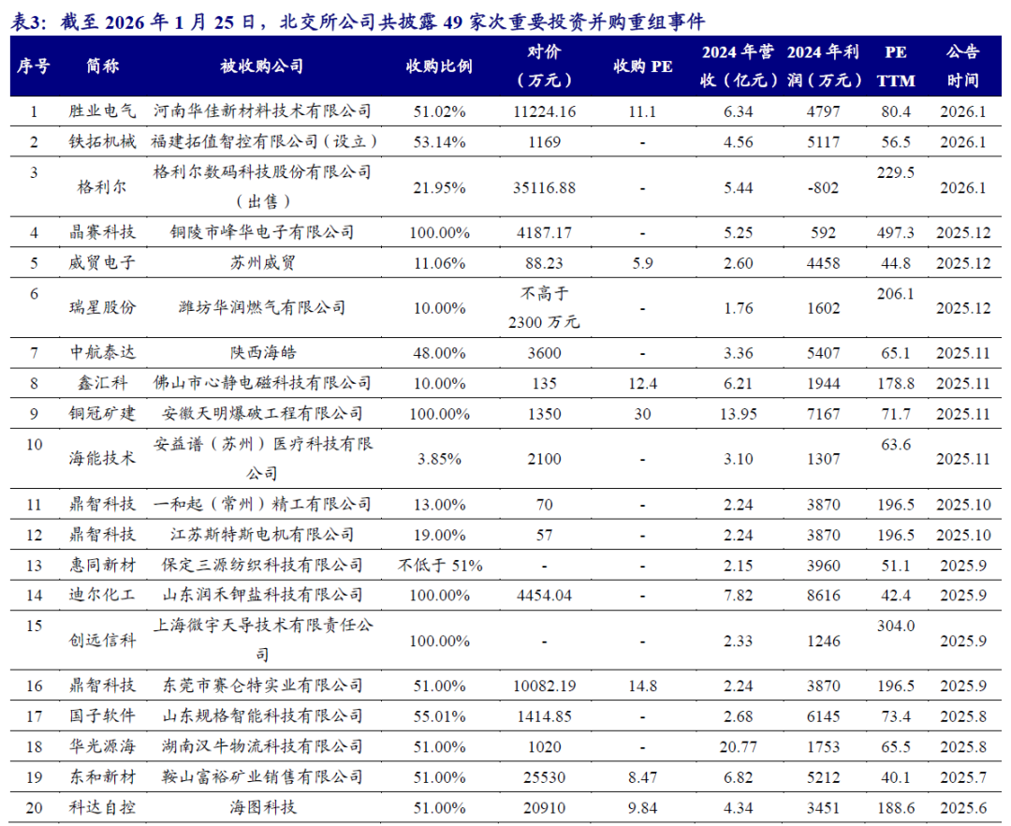Image resolution: width=1011 pixels, height=826 pixels.
Task: Select the 创远信科 cell
Action: (x=103, y=641)
